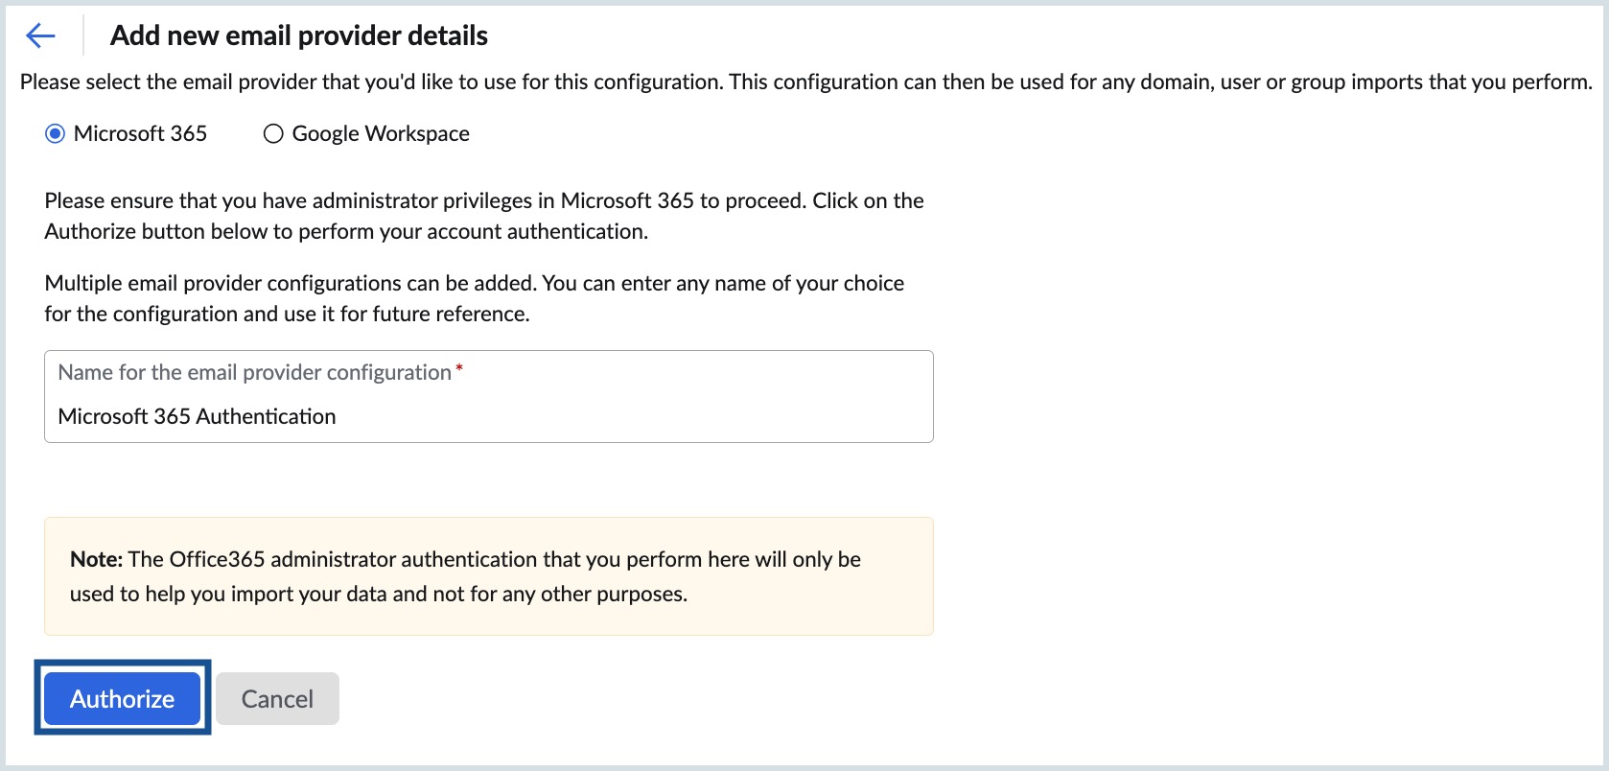The height and width of the screenshot is (771, 1609).
Task: Click the red required asterisk marker
Action: 459,369
